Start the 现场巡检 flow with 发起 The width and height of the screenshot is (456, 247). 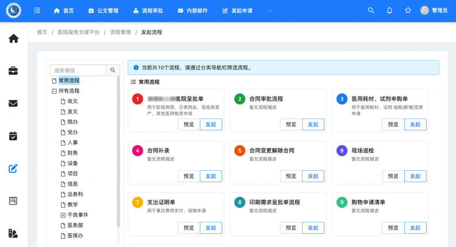click(415, 176)
